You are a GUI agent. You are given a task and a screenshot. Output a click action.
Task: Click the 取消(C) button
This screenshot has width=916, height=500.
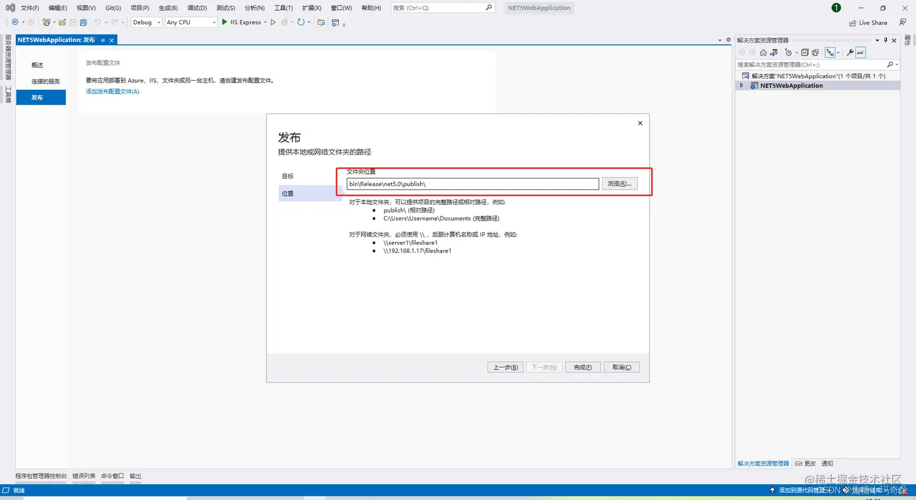point(622,367)
